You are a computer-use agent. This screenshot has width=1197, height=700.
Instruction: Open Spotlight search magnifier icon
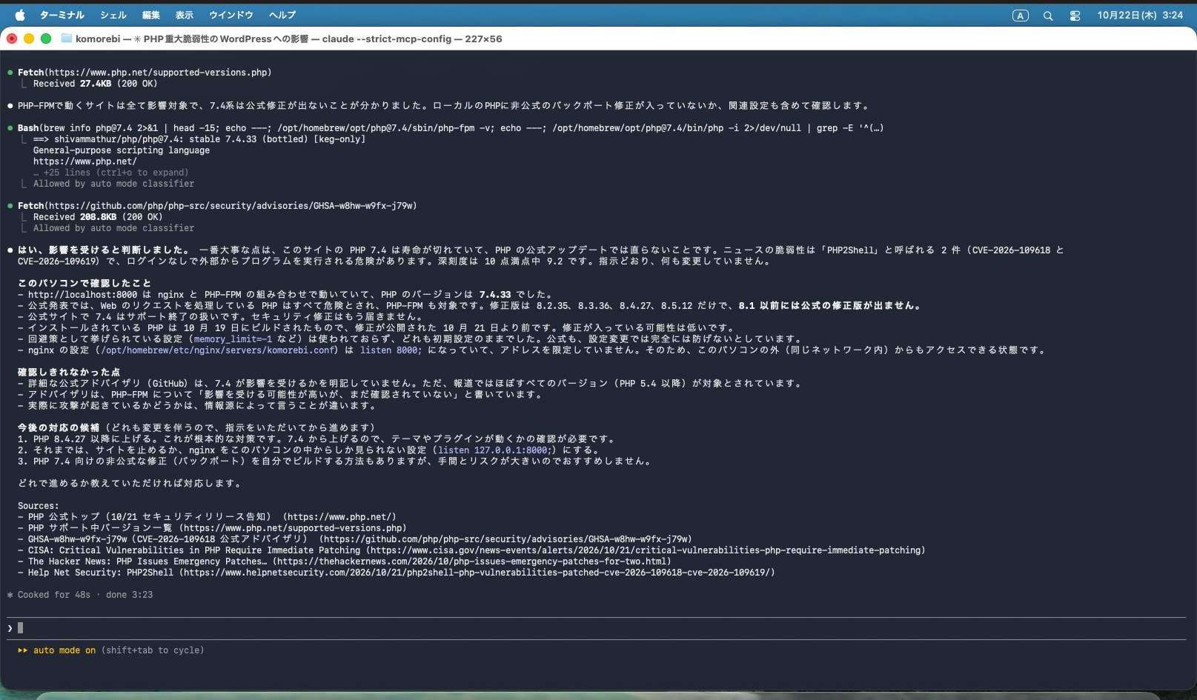[x=1048, y=16]
